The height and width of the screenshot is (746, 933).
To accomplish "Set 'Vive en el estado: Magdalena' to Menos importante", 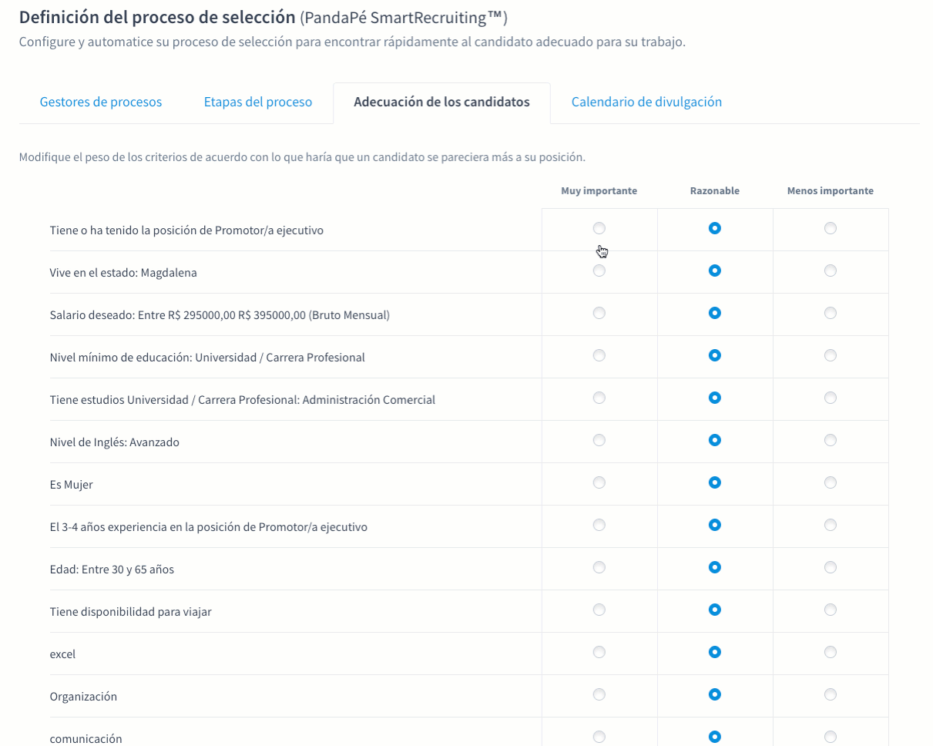I will click(x=831, y=271).
